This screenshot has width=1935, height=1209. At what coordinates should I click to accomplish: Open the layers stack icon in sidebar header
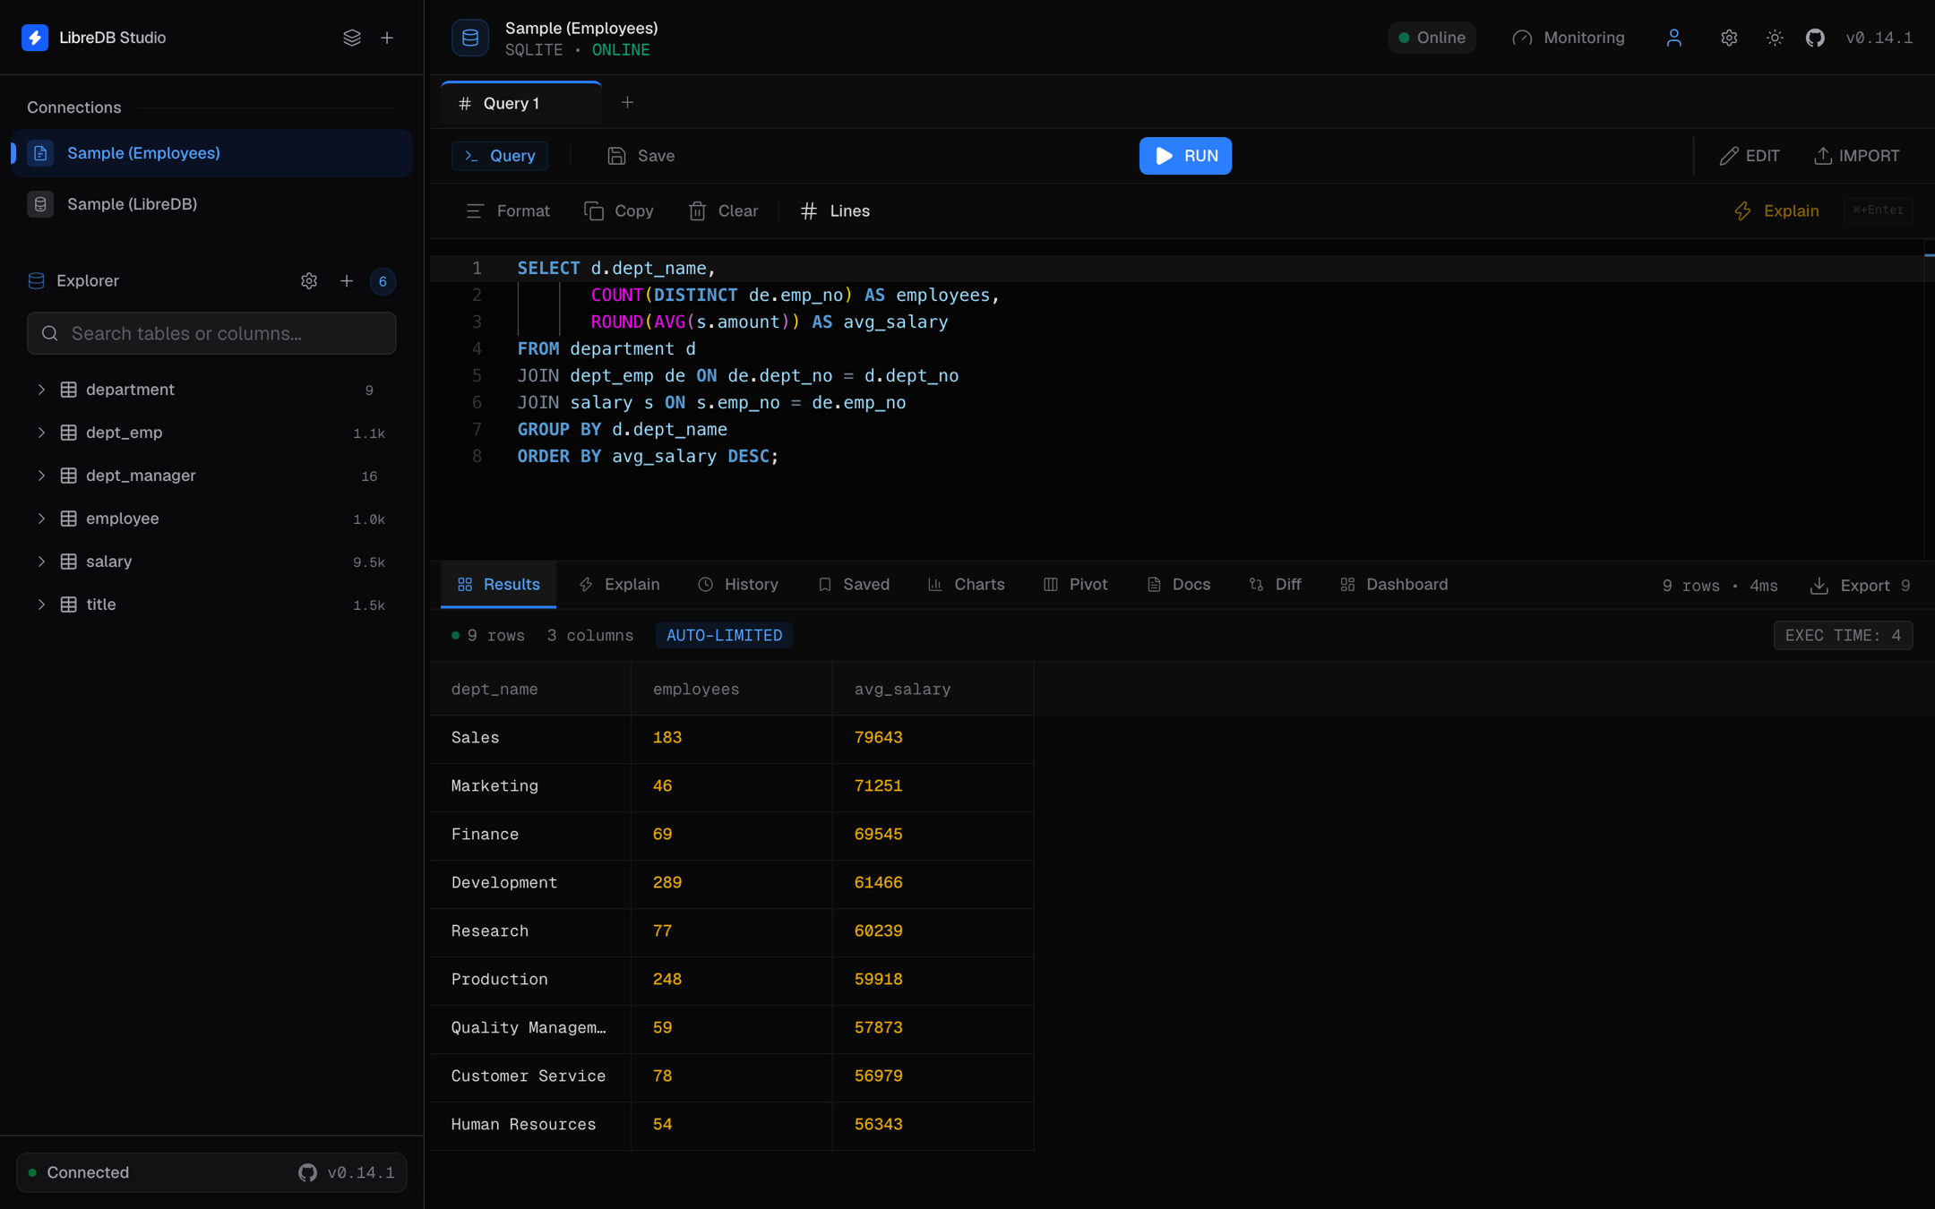352,38
